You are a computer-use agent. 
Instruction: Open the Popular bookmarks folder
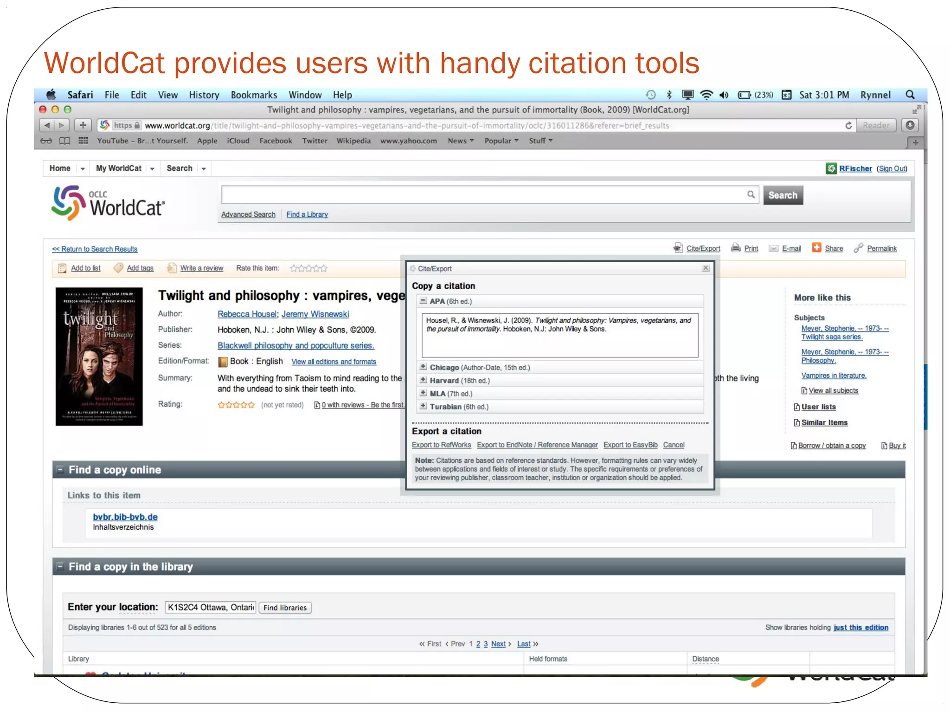[501, 141]
